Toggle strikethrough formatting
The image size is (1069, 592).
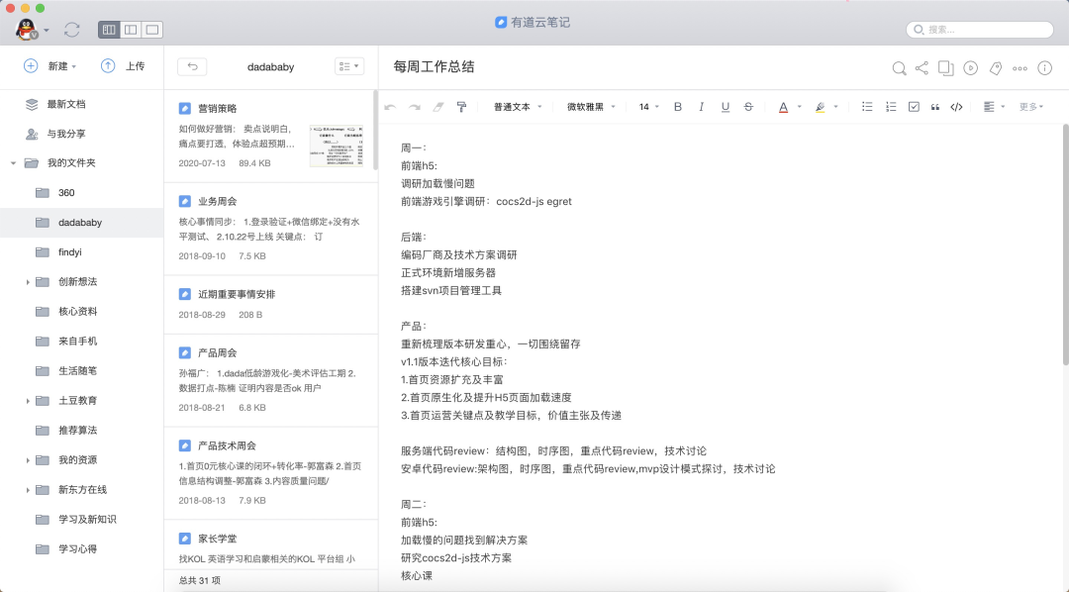[748, 106]
